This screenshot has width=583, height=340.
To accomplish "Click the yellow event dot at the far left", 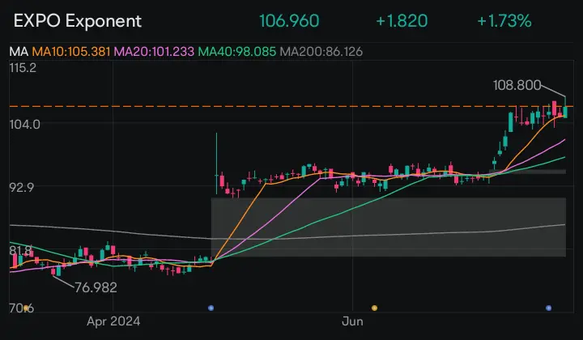I will click(x=26, y=308).
